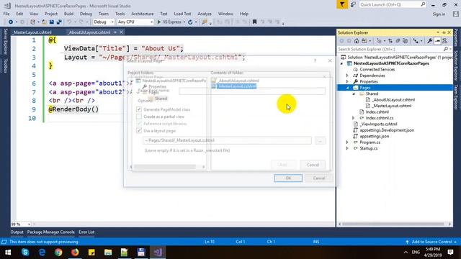Expand the Program.cs node
Image resolution: width=461 pixels, height=259 pixels.
coord(347,142)
